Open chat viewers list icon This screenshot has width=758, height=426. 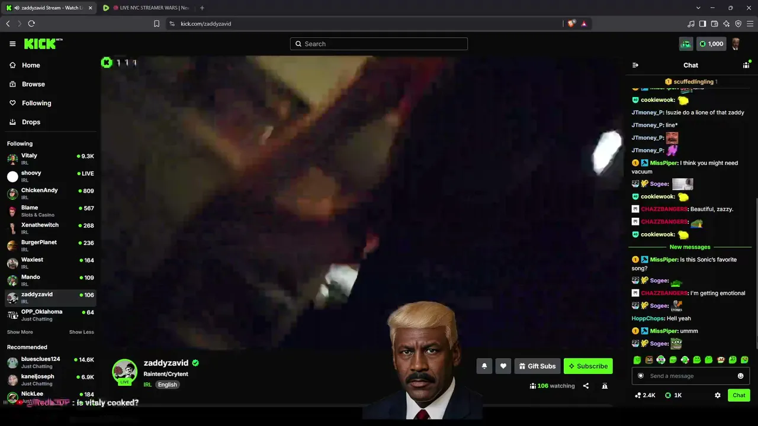(x=746, y=65)
